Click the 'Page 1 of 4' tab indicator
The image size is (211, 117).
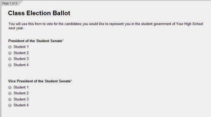point(9,3)
